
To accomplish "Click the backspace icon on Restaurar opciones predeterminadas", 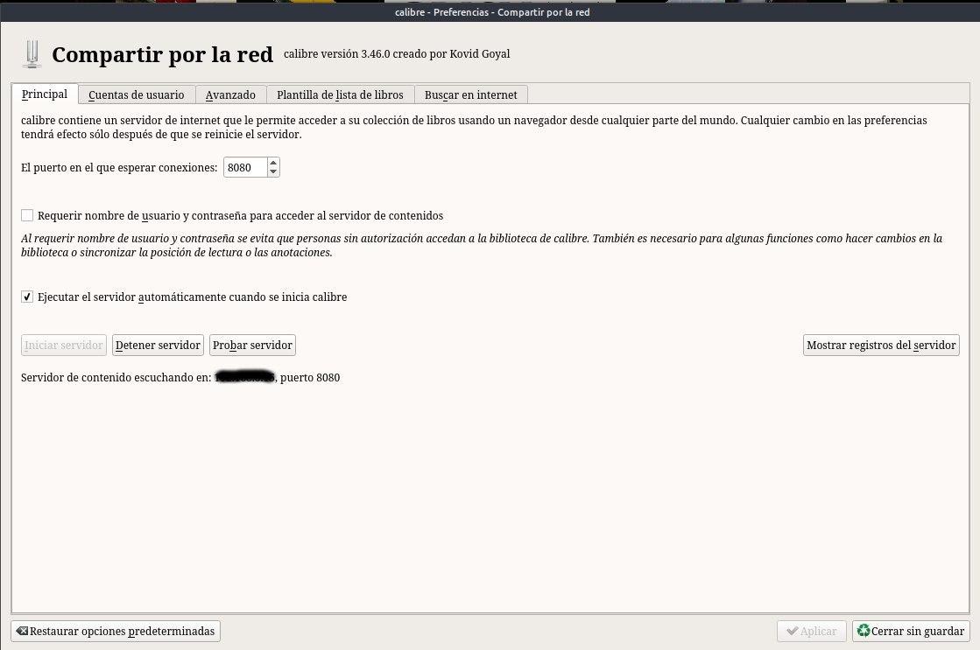I will 22,631.
